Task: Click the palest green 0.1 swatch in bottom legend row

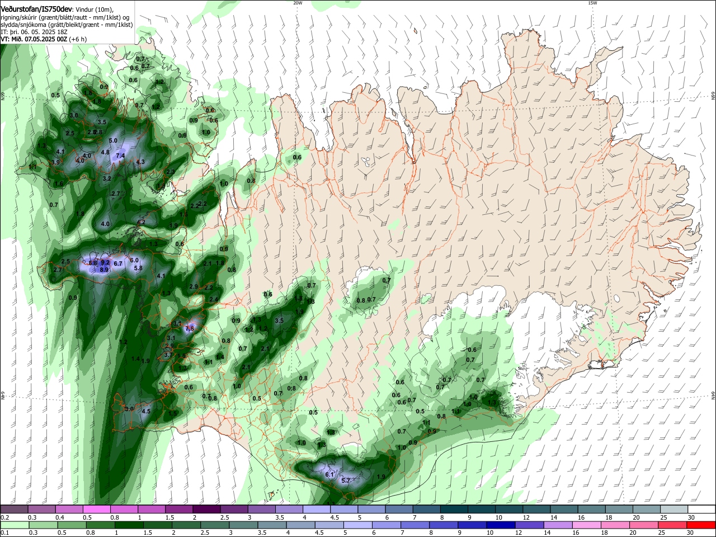Action: tap(15, 525)
